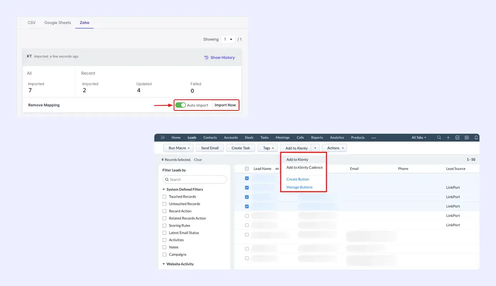Open the Actions dropdown
Screen dimensions: 496x286
click(x=334, y=148)
